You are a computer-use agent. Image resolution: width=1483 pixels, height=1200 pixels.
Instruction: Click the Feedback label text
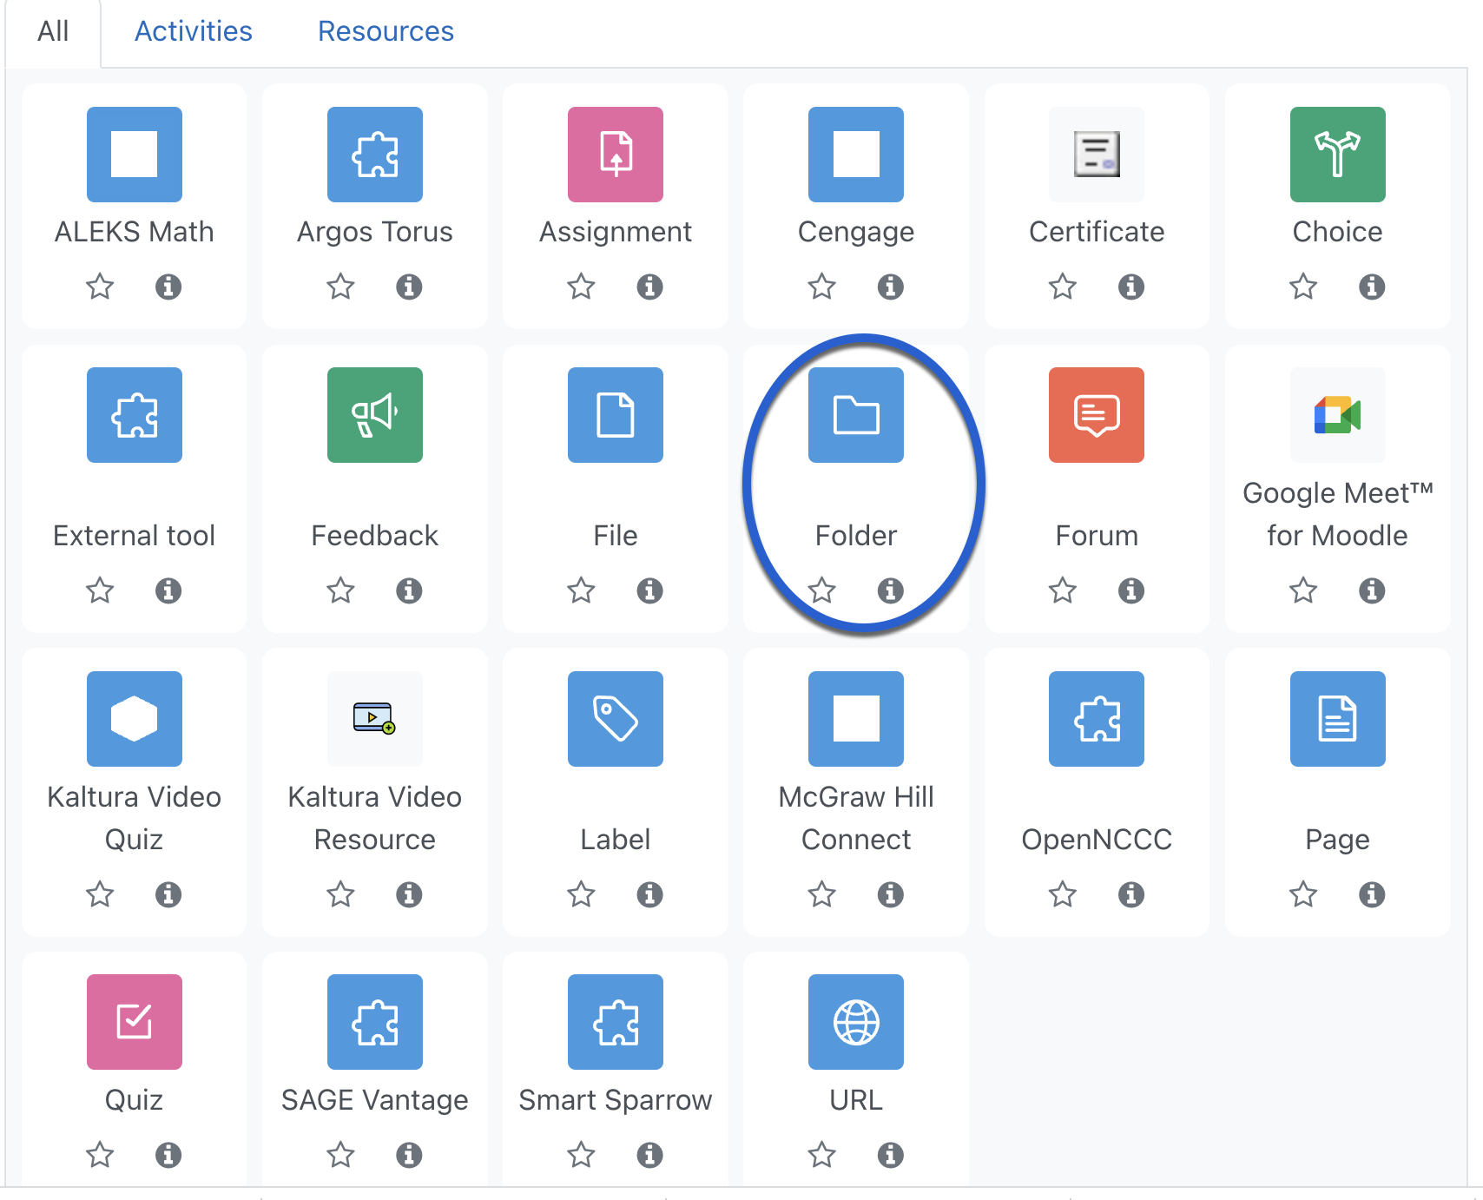pos(375,536)
